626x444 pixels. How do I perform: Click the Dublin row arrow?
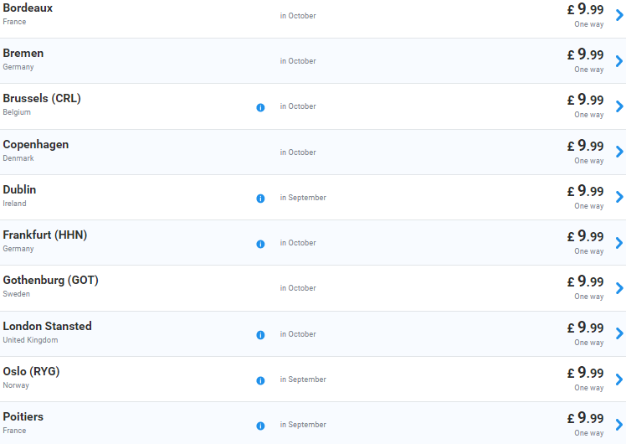[619, 197]
